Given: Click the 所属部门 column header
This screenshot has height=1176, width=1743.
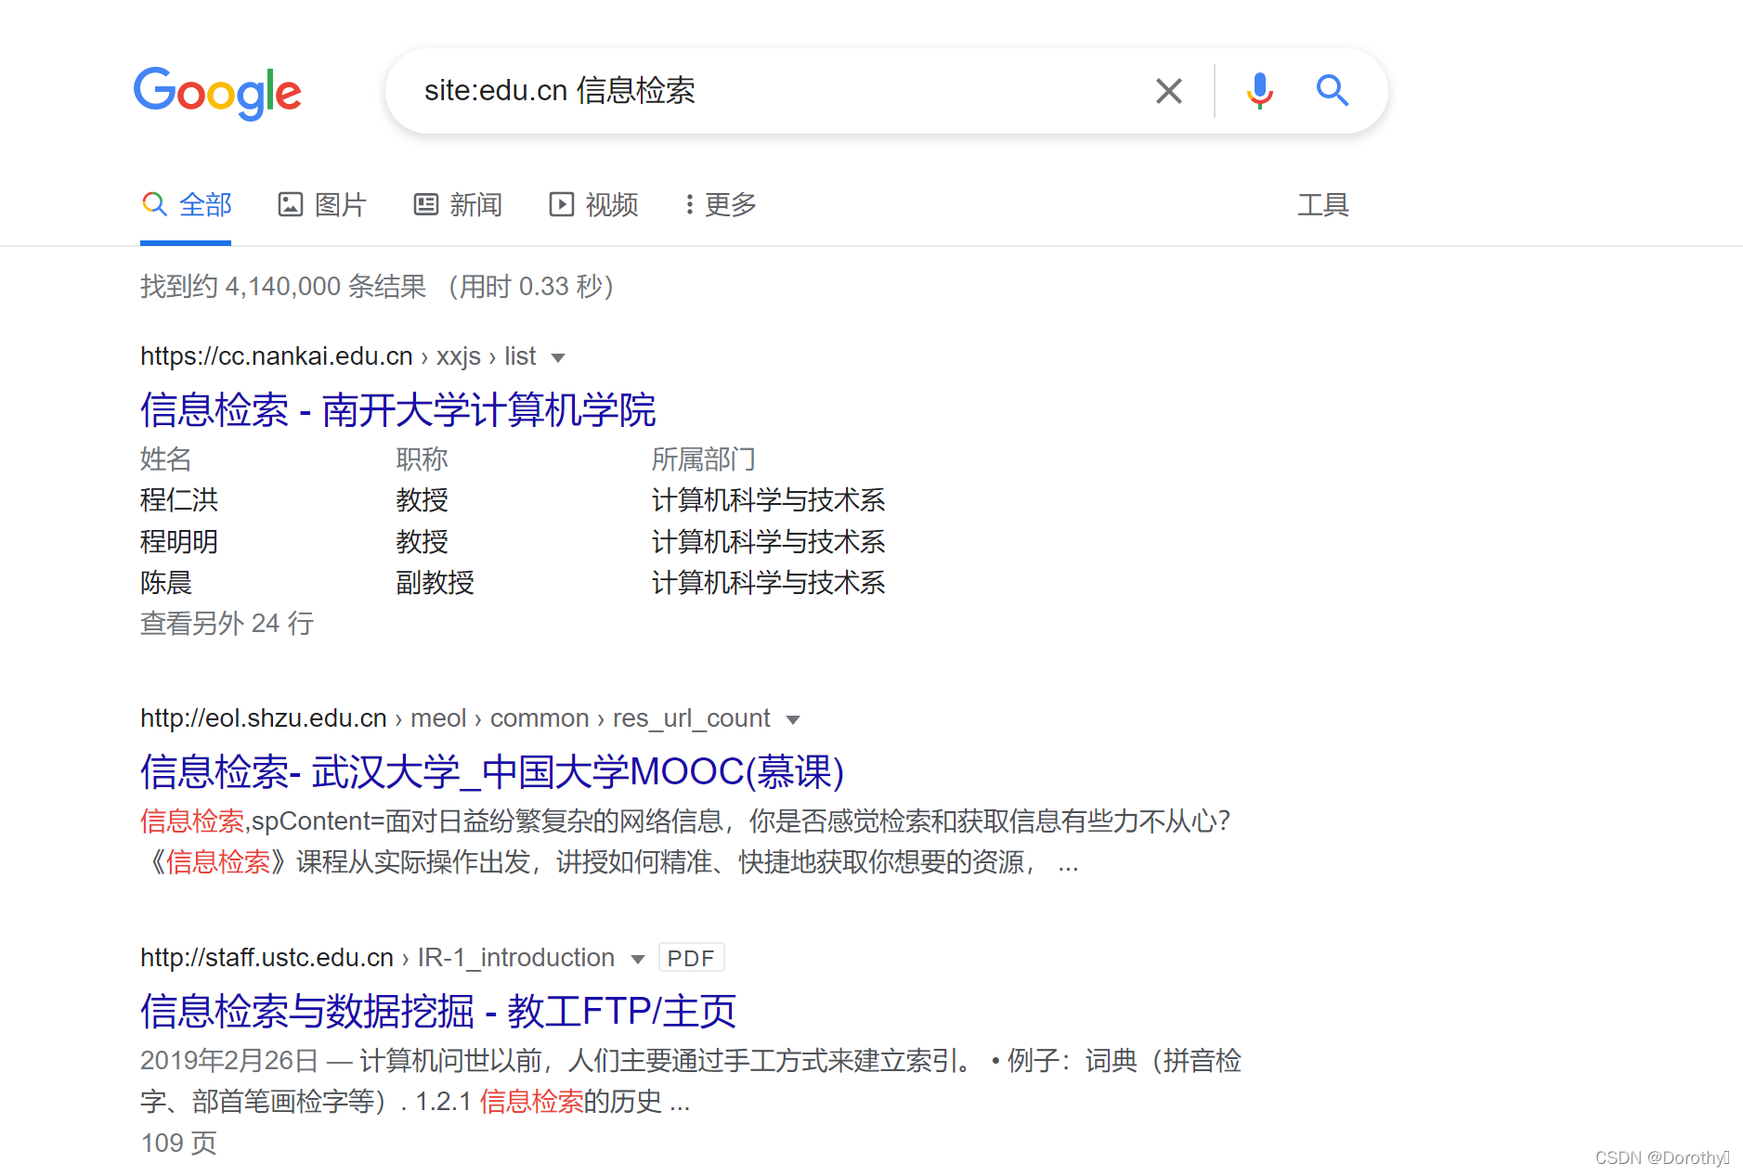Looking at the screenshot, I should tap(703, 459).
